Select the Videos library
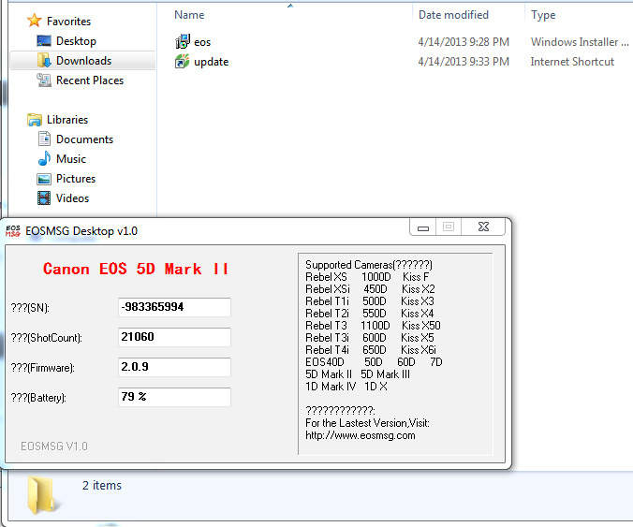This screenshot has width=633, height=527. [72, 198]
